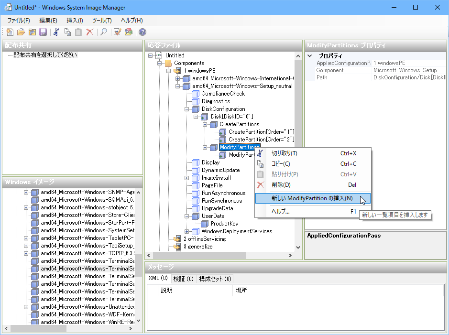The image size is (449, 335).
Task: Select 新しい ModifyPartition の挿入(N) menu entry
Action: 313,198
